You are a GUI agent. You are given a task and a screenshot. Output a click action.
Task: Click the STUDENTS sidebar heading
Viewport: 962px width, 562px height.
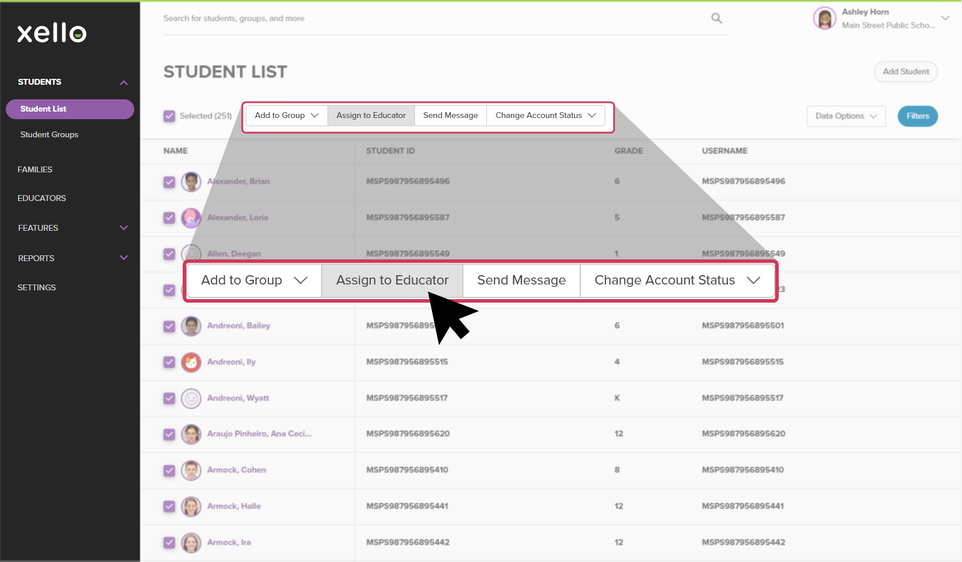(x=40, y=82)
